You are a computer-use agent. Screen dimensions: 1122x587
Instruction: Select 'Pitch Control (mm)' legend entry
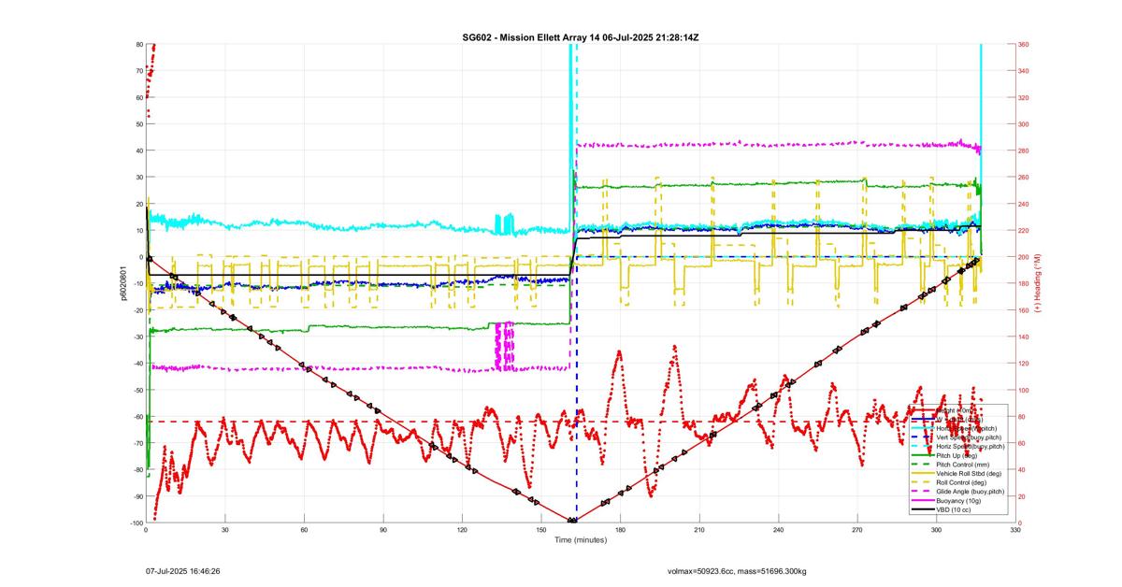pos(963,465)
